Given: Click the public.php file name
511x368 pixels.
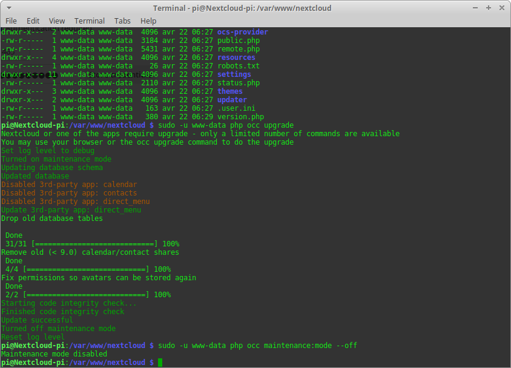Looking at the screenshot, I should [239, 41].
